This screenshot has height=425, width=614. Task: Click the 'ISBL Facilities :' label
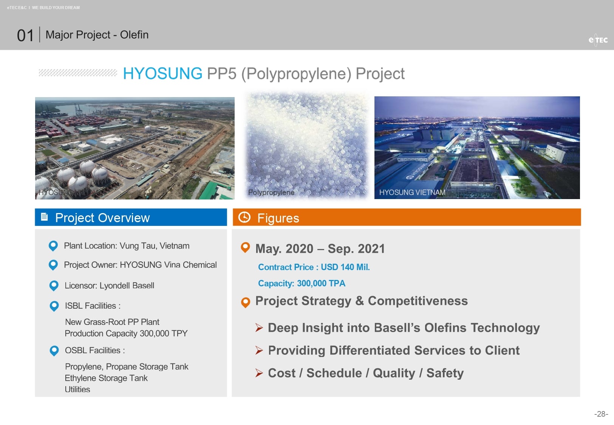point(93,306)
